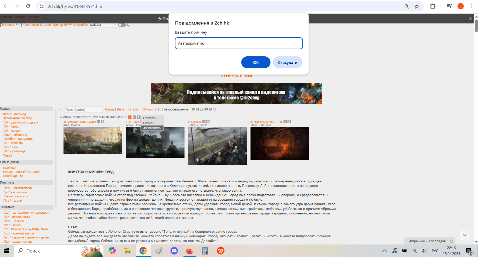Open the Calculator from the taskbar
The width and height of the screenshot is (478, 257).
click(205, 251)
